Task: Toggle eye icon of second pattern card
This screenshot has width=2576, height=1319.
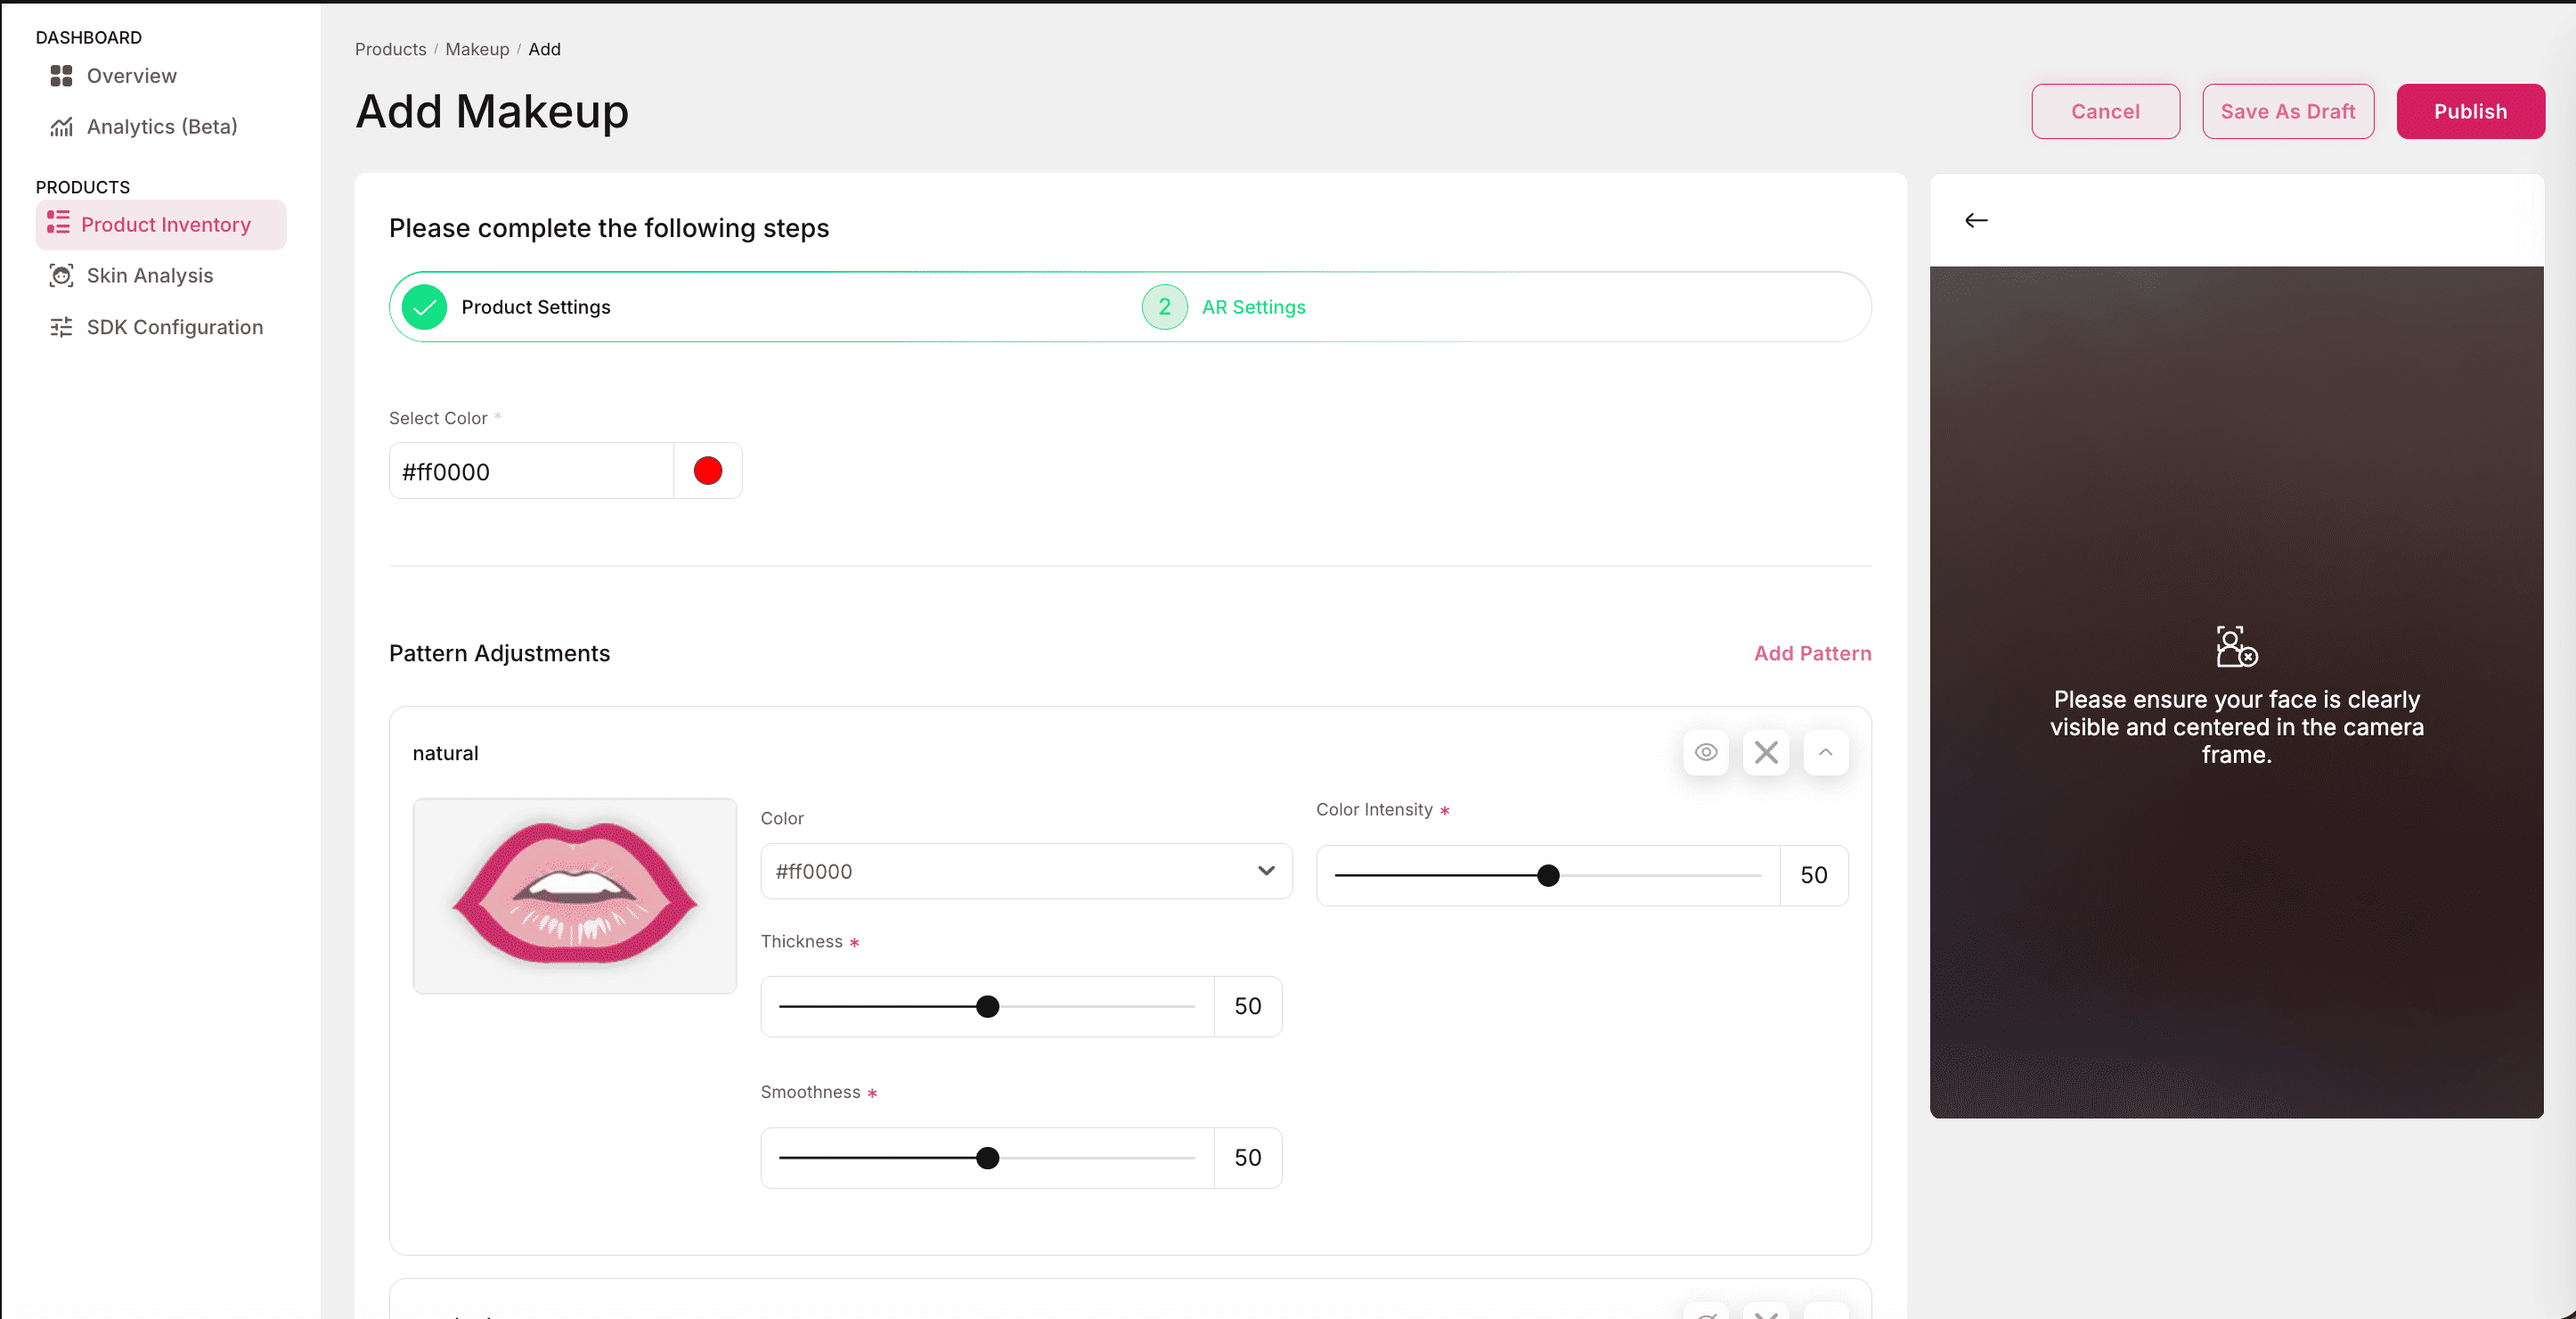Action: point(1706,1313)
